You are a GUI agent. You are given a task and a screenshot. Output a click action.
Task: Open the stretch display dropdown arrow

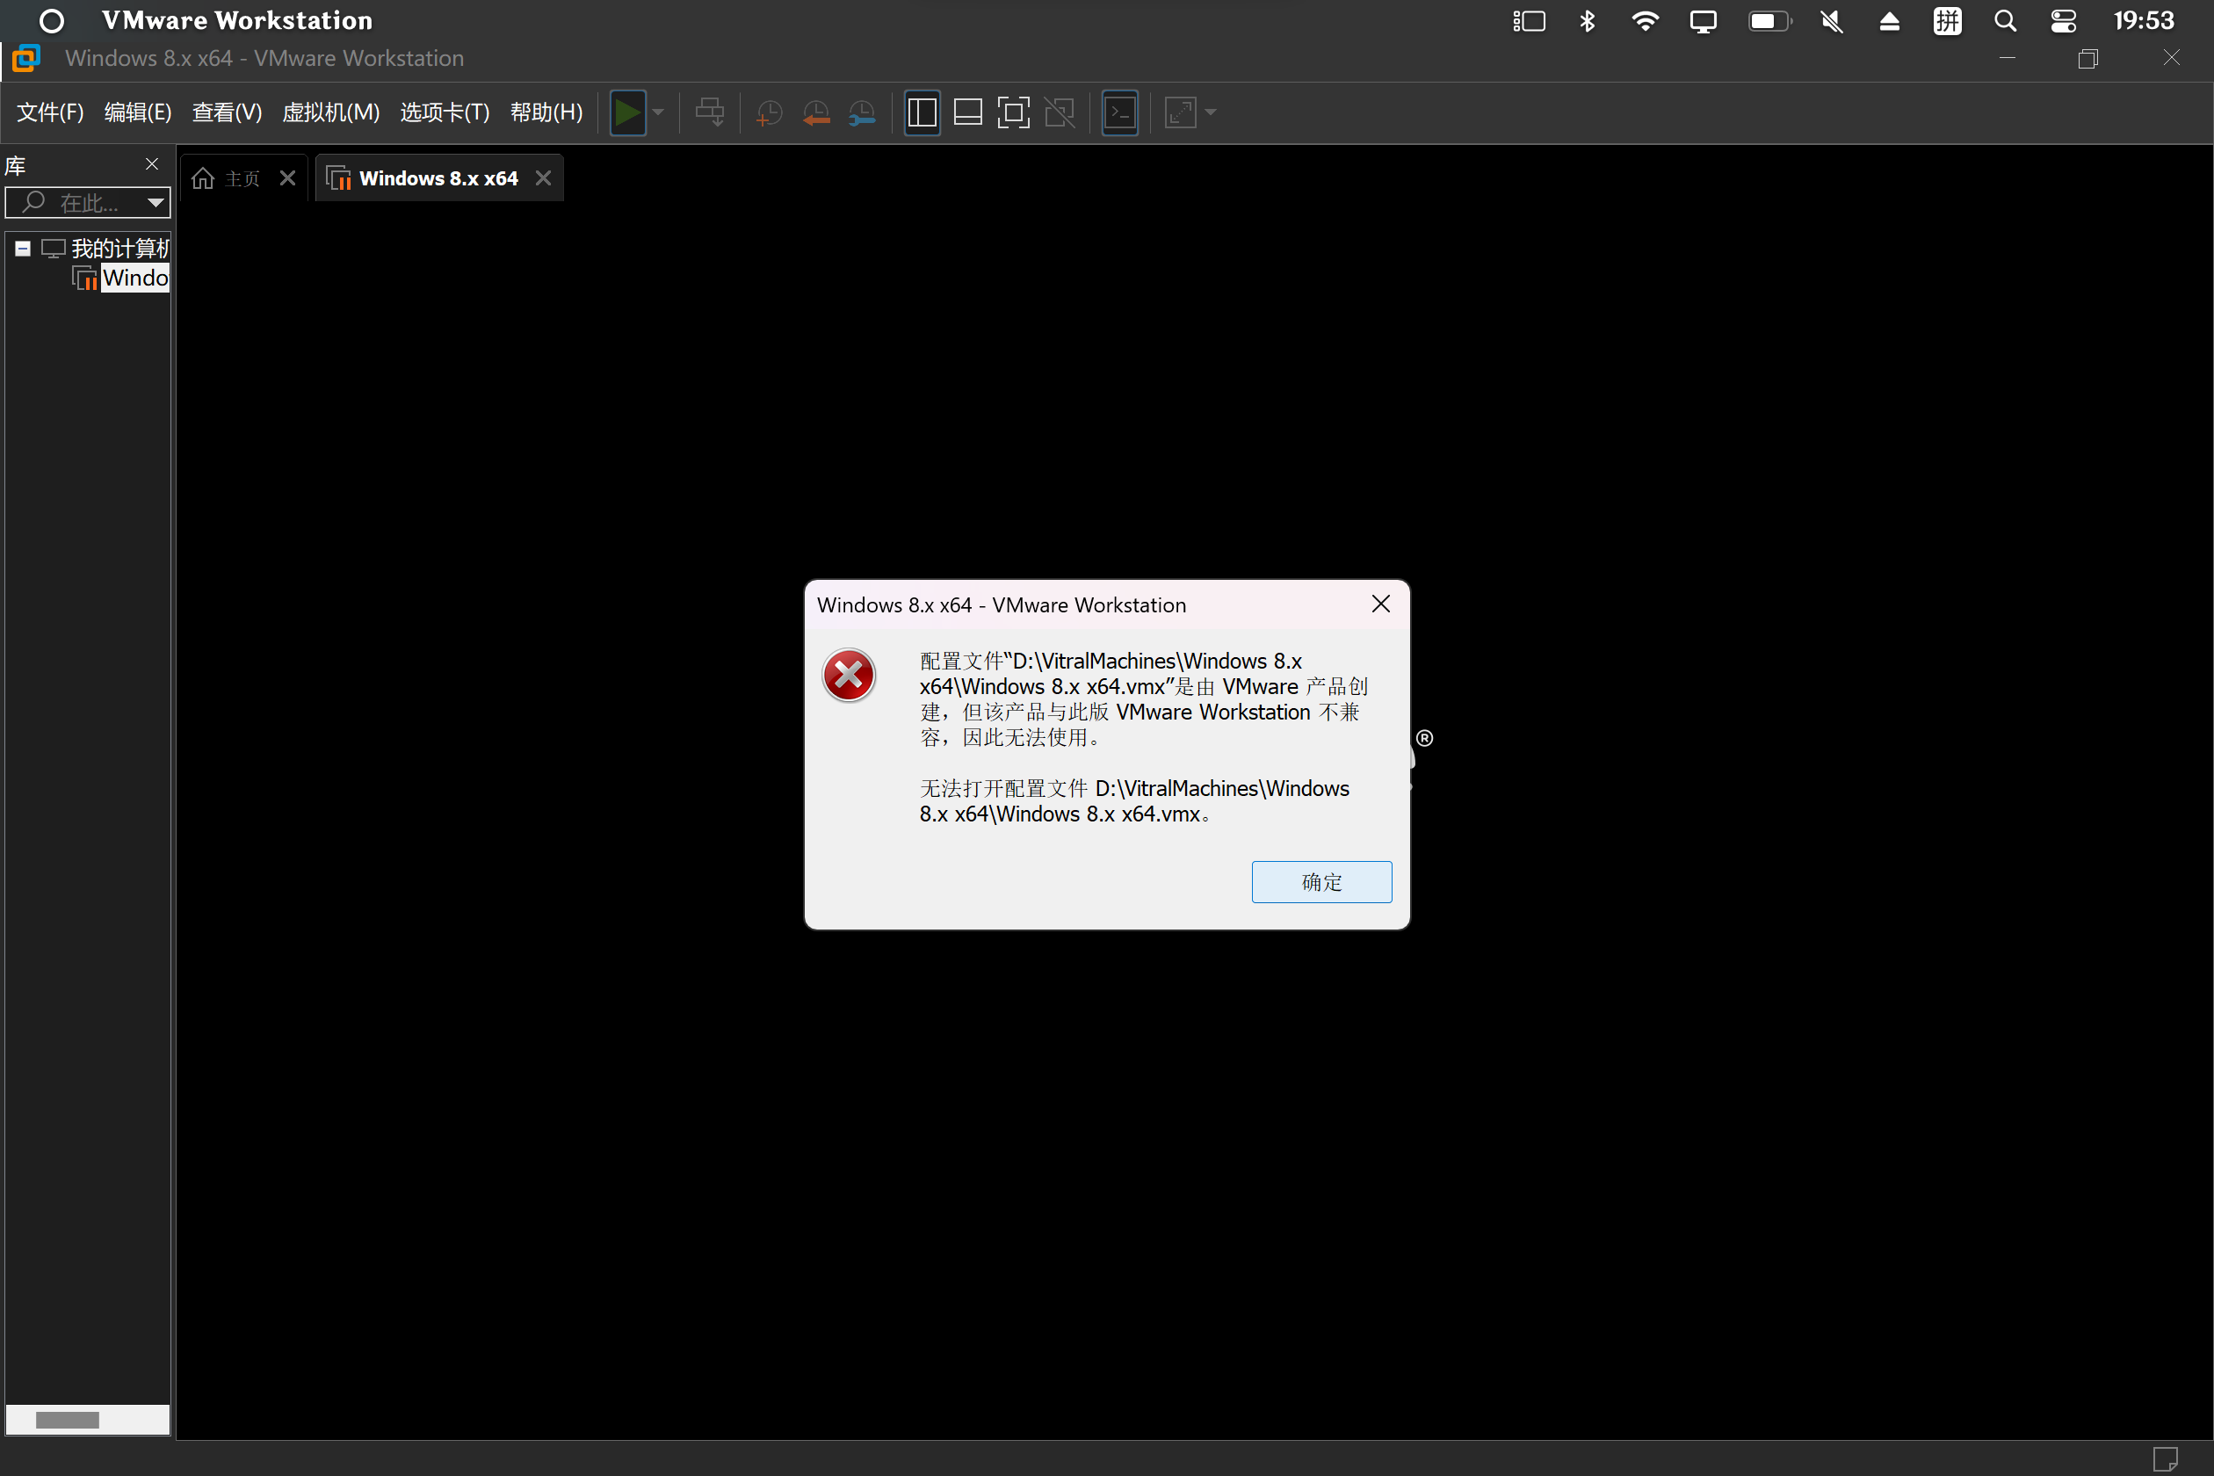click(1212, 113)
